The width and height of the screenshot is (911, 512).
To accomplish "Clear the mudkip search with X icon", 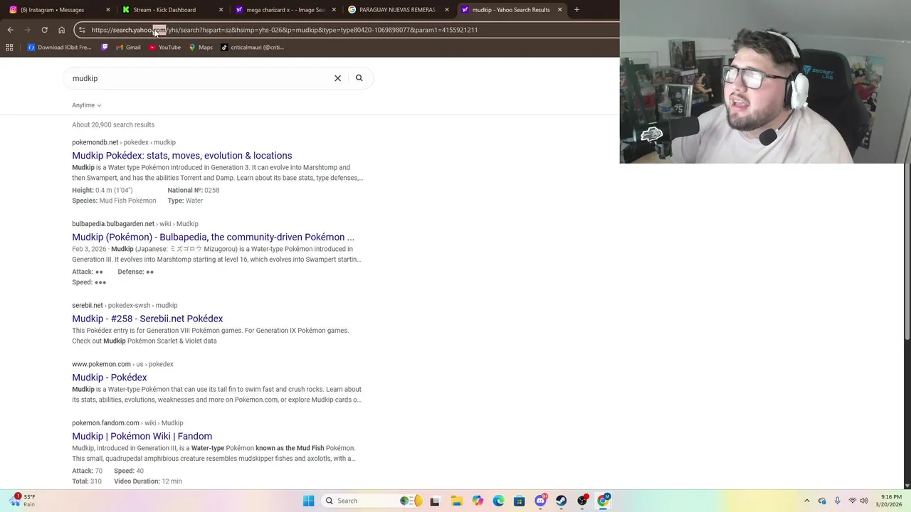I will pos(337,78).
